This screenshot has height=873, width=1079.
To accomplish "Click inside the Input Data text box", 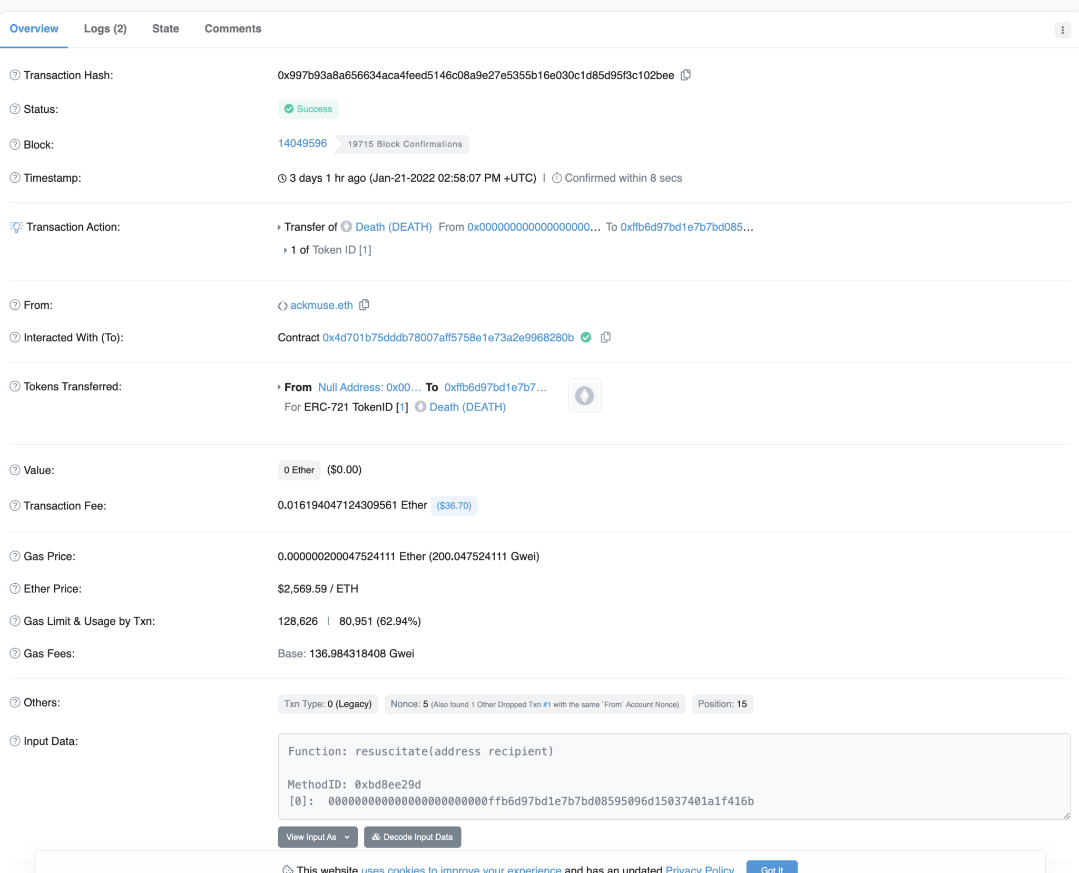I will pos(673,774).
